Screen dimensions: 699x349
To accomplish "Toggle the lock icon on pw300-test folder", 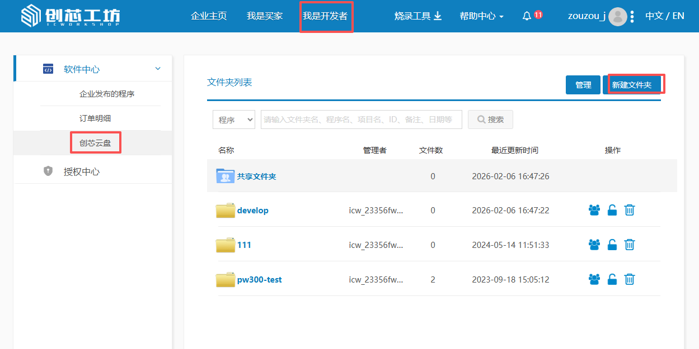I will click(x=612, y=279).
